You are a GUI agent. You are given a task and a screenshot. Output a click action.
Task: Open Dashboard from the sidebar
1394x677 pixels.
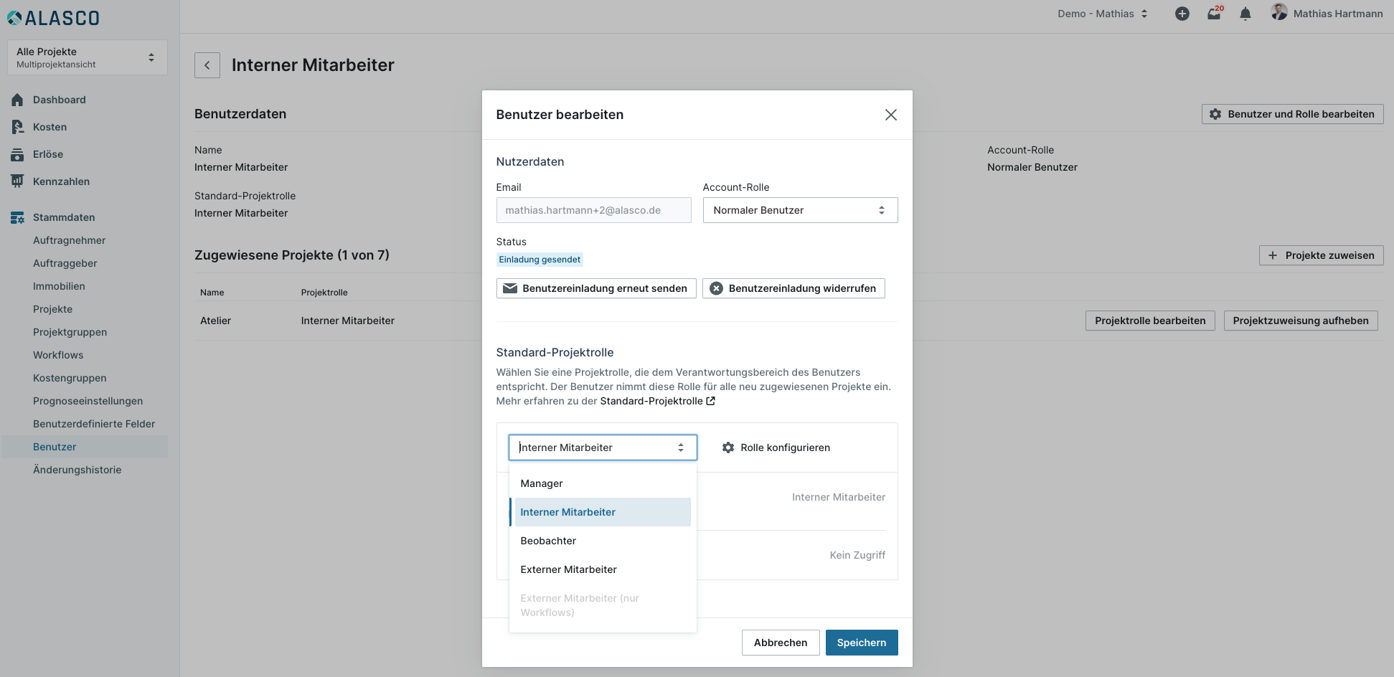point(59,100)
